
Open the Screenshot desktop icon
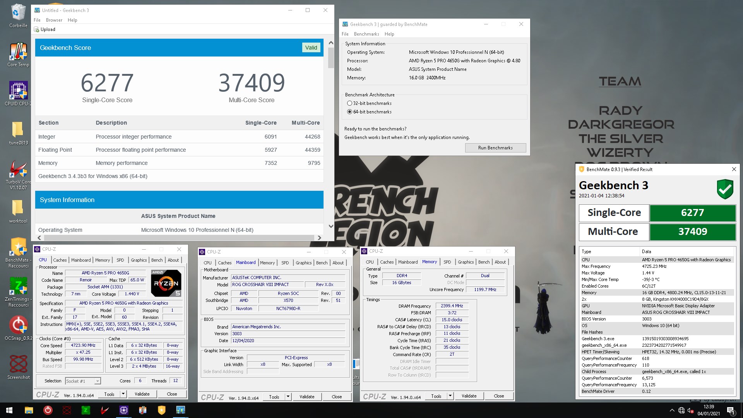18,367
